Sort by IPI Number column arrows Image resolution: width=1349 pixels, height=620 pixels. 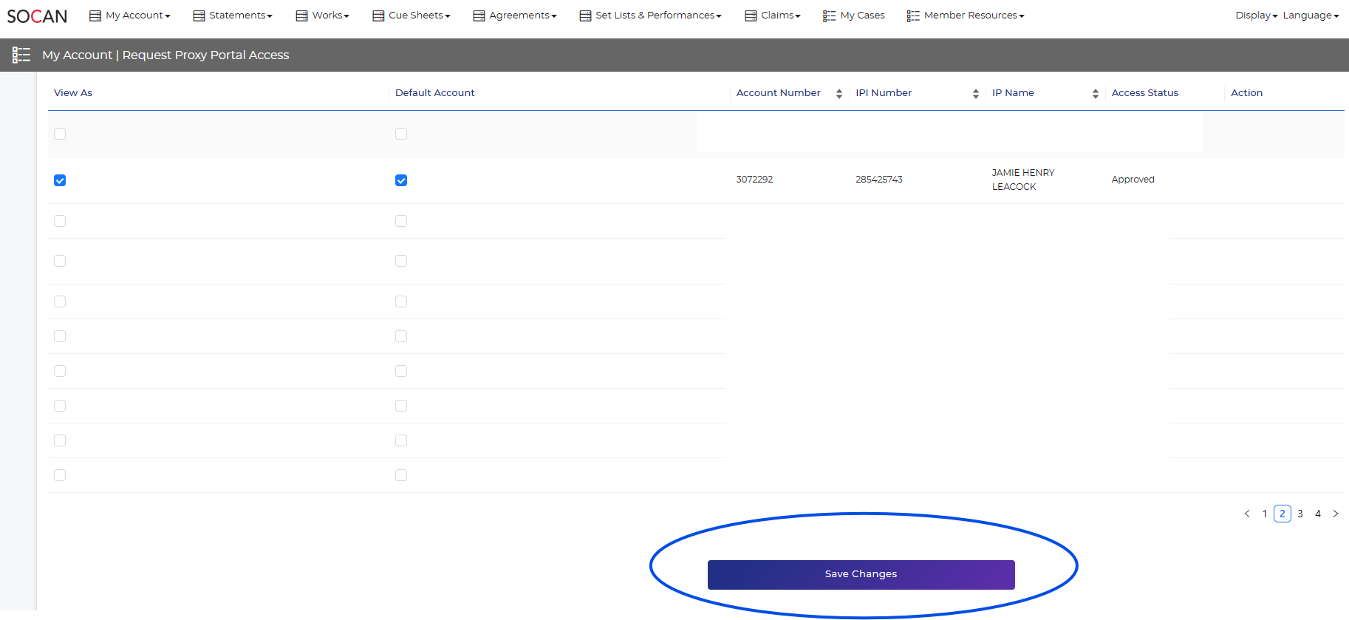coord(976,93)
